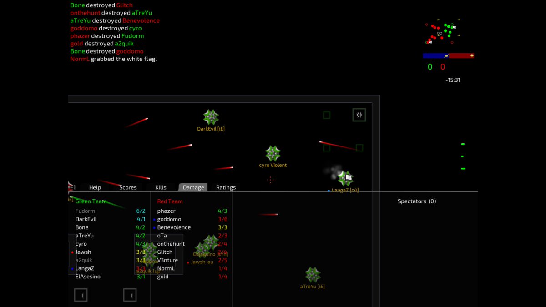Click the red team score 0
The width and height of the screenshot is (546, 307).
click(443, 67)
